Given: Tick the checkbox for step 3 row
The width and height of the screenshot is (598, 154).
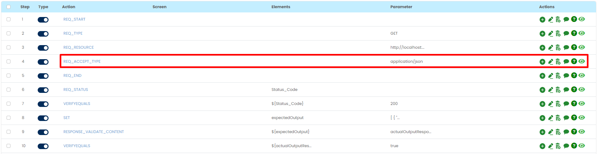Looking at the screenshot, I should click(9, 47).
